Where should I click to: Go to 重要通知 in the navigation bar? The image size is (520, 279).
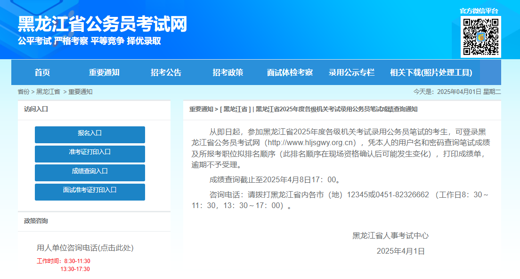point(104,72)
